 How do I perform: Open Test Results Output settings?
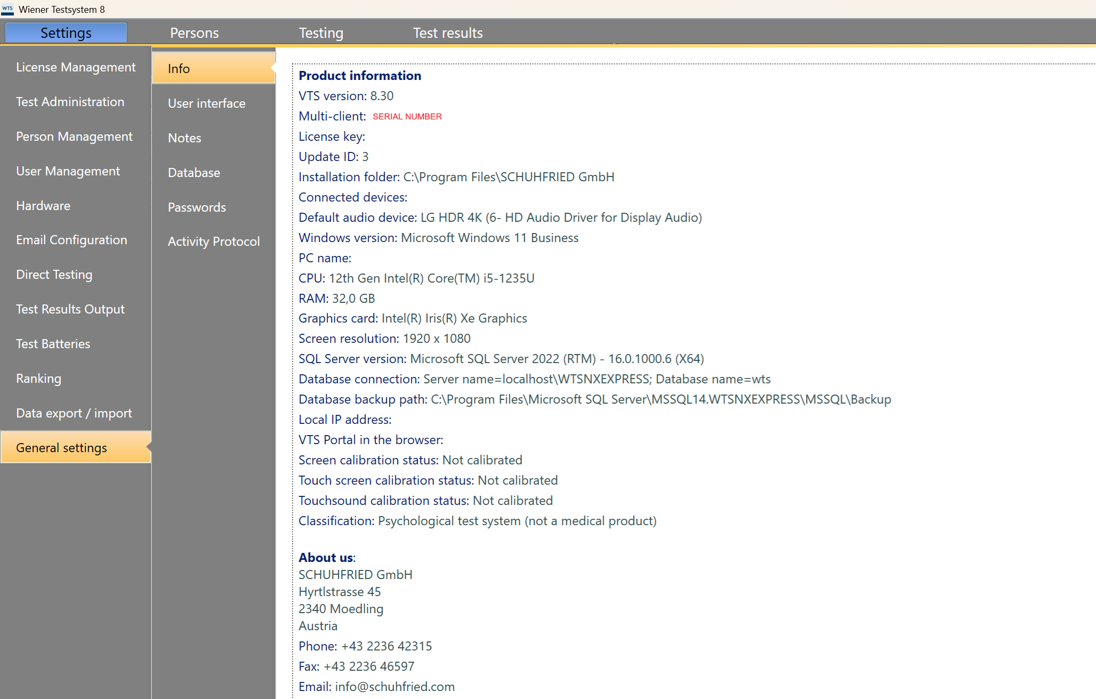[70, 309]
